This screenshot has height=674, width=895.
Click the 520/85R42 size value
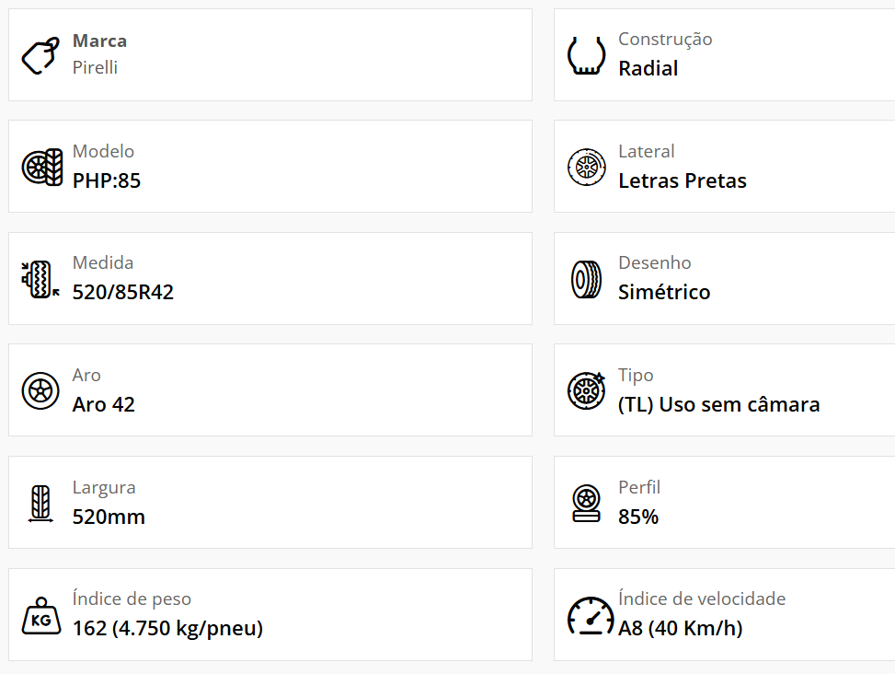(x=123, y=293)
